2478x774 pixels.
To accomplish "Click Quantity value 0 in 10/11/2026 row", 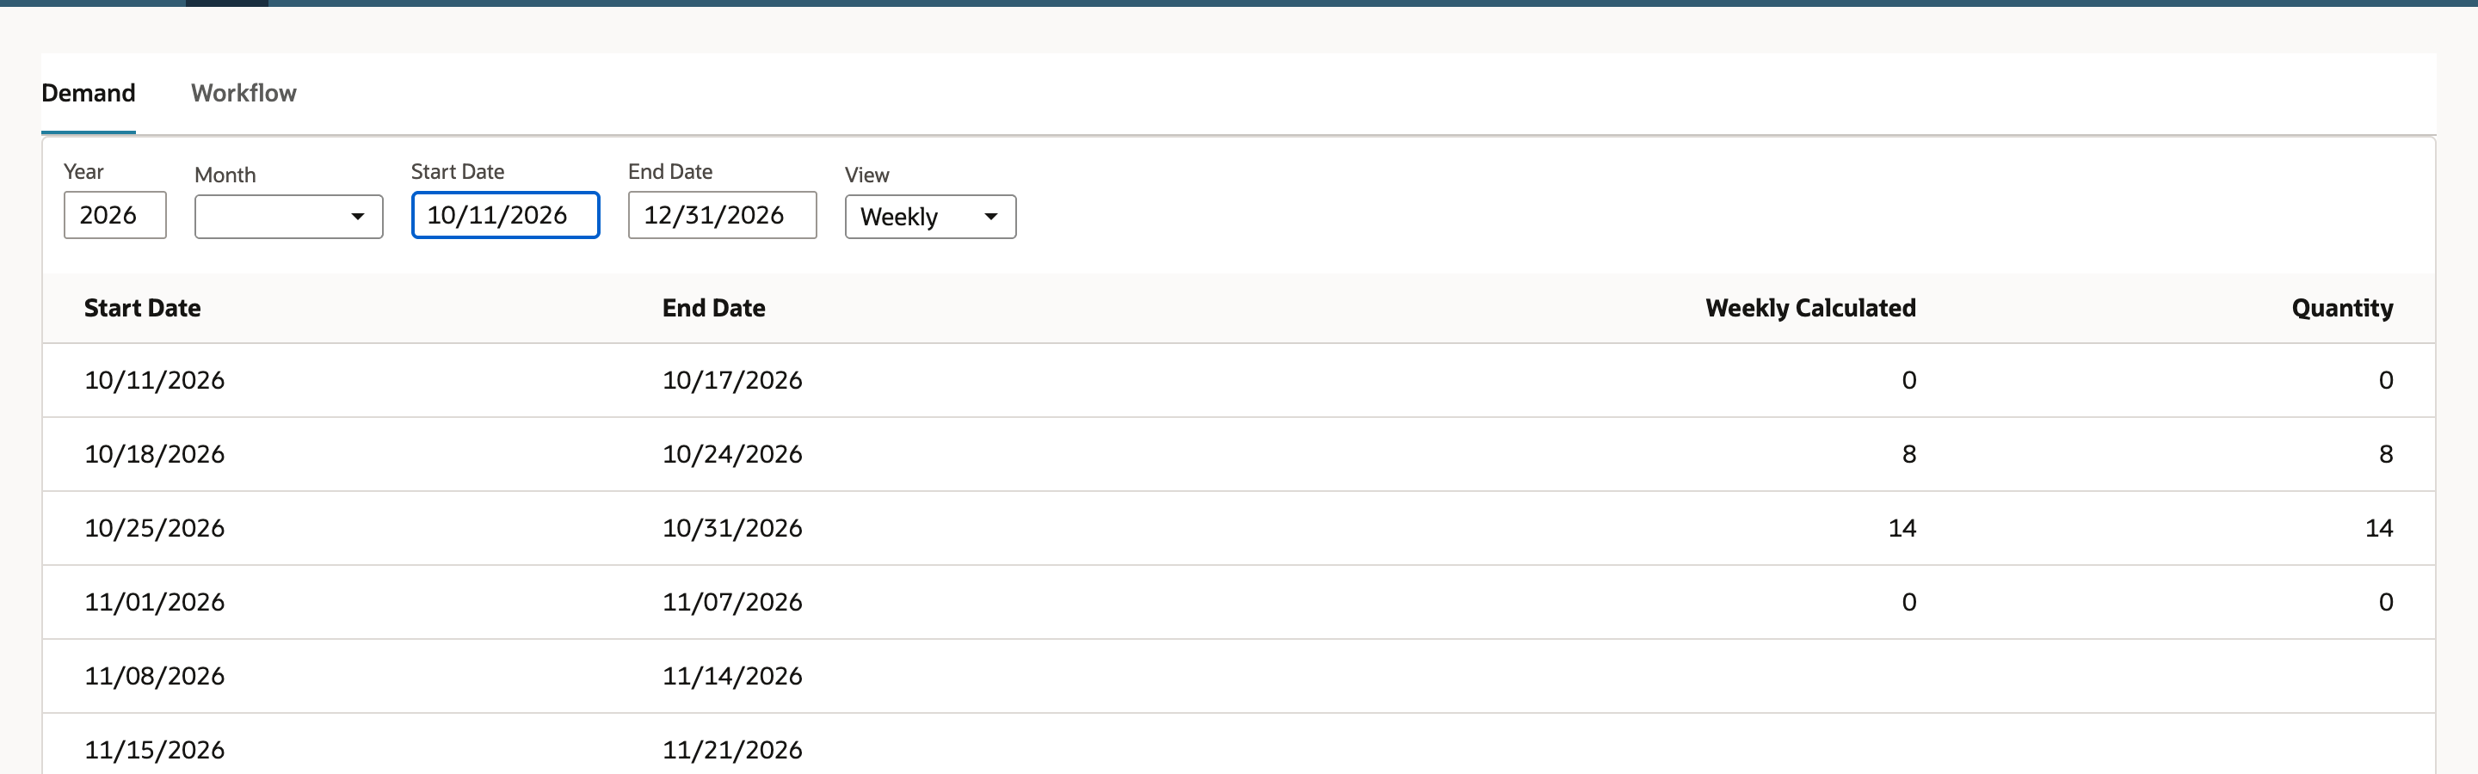I will 2386,381.
